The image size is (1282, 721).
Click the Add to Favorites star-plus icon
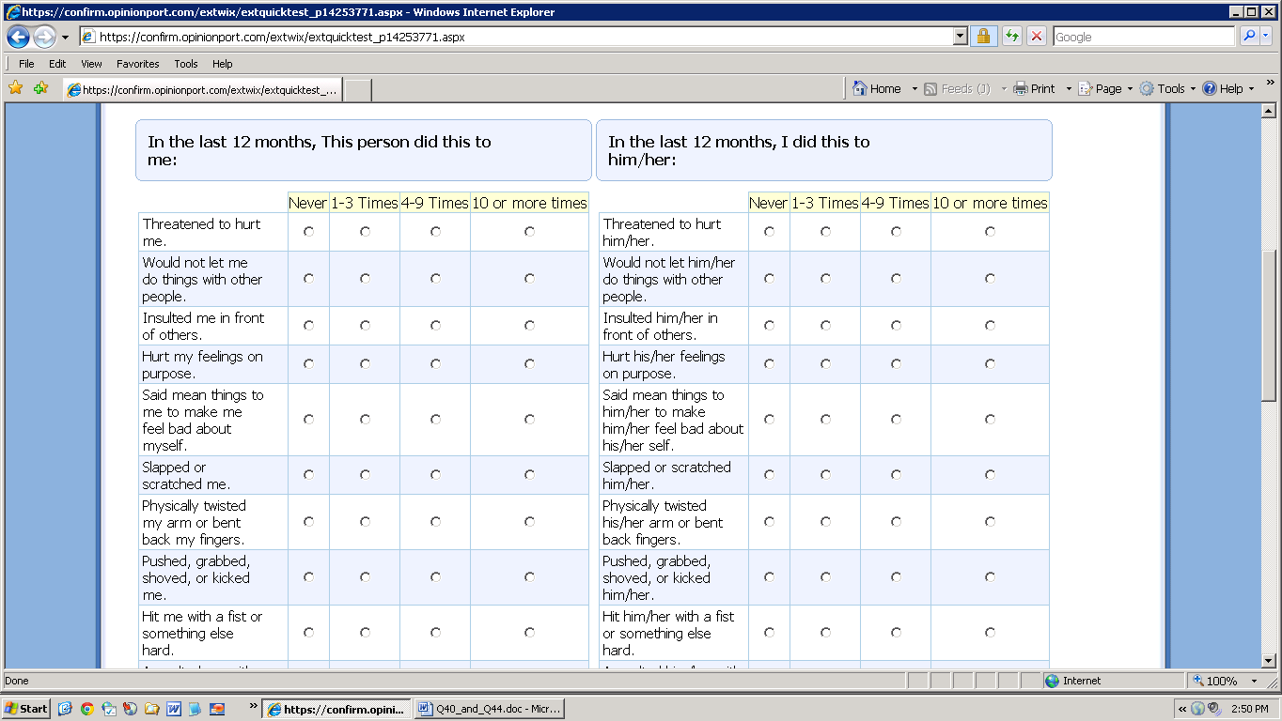point(40,88)
